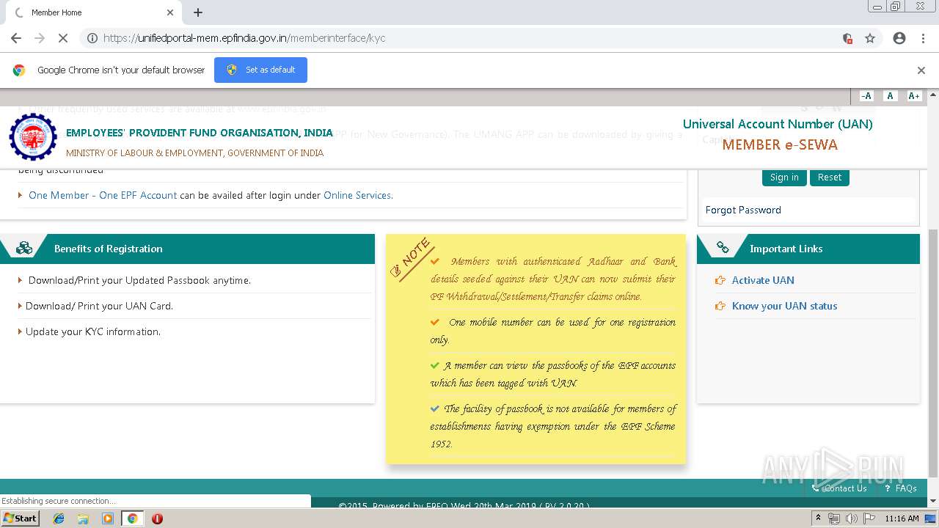Click the Contact Us footer link

pos(839,488)
